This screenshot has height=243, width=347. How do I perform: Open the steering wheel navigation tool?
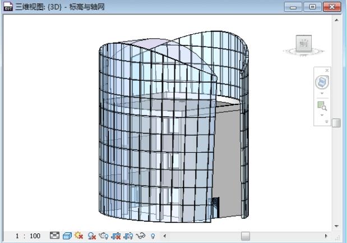pyautogui.click(x=323, y=82)
